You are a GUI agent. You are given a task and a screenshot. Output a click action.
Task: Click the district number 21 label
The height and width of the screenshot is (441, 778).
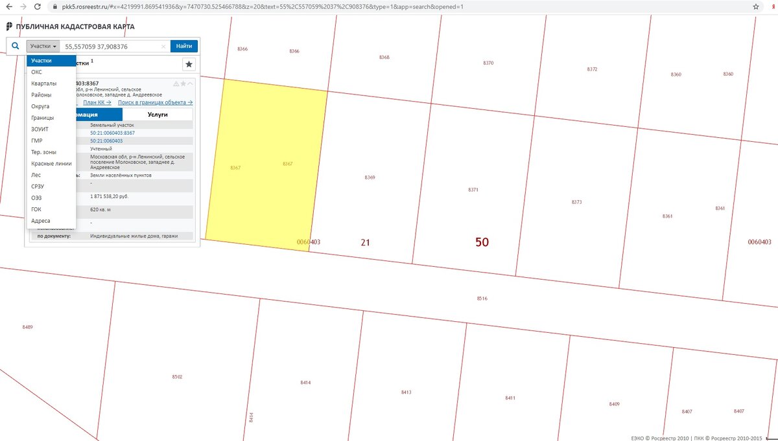pyautogui.click(x=365, y=242)
